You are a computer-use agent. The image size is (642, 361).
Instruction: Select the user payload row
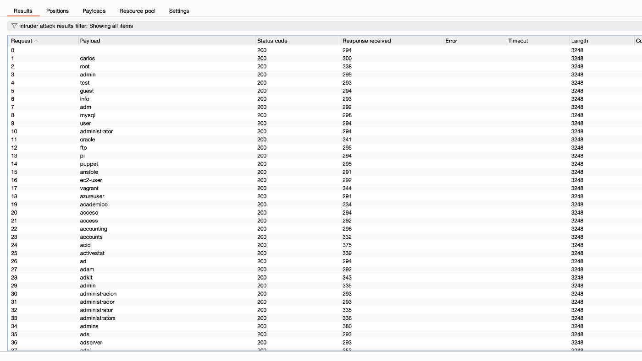pyautogui.click(x=325, y=123)
